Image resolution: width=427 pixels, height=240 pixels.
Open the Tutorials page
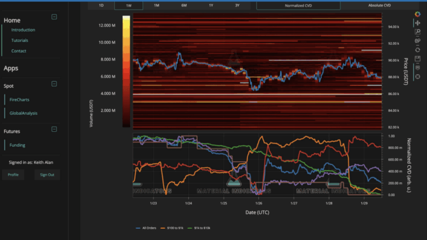pos(20,41)
